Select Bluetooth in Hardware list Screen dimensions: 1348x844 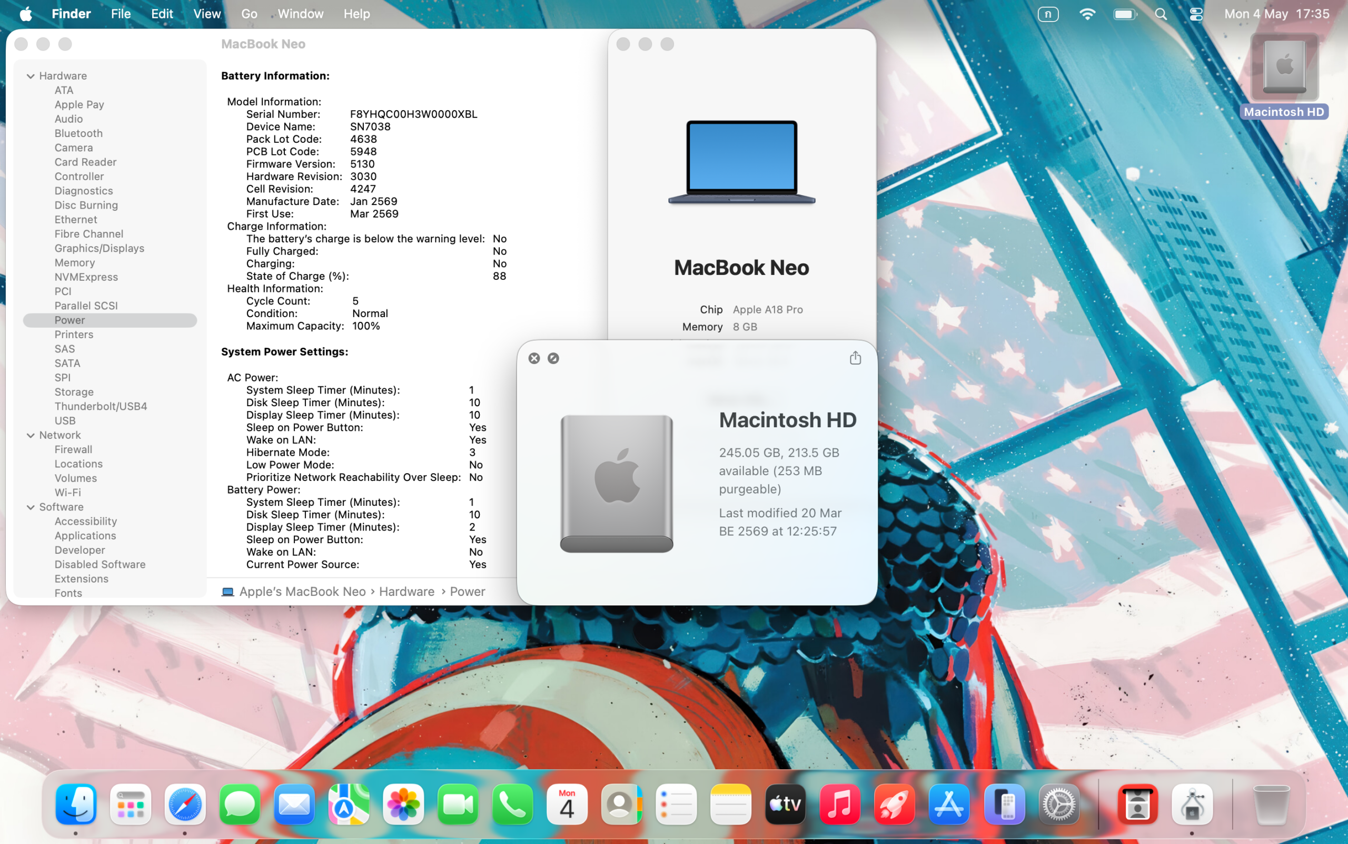click(78, 133)
